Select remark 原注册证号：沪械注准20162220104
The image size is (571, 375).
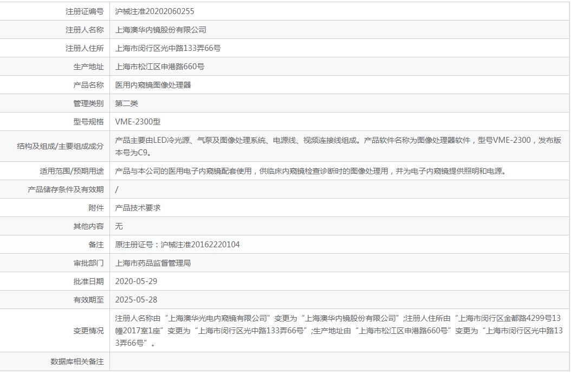tap(177, 245)
